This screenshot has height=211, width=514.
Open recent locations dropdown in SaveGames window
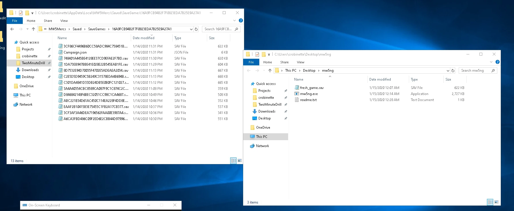pos(27,29)
